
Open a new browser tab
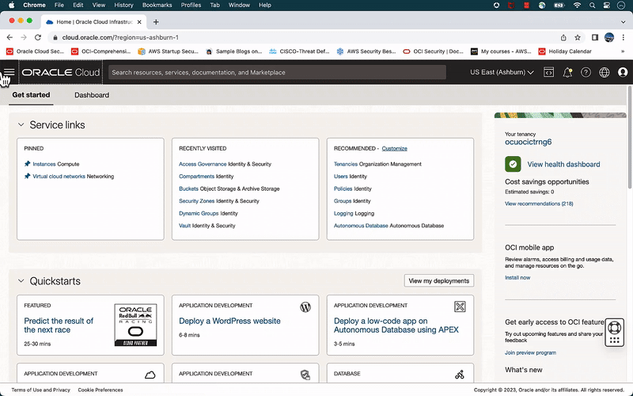point(156,22)
